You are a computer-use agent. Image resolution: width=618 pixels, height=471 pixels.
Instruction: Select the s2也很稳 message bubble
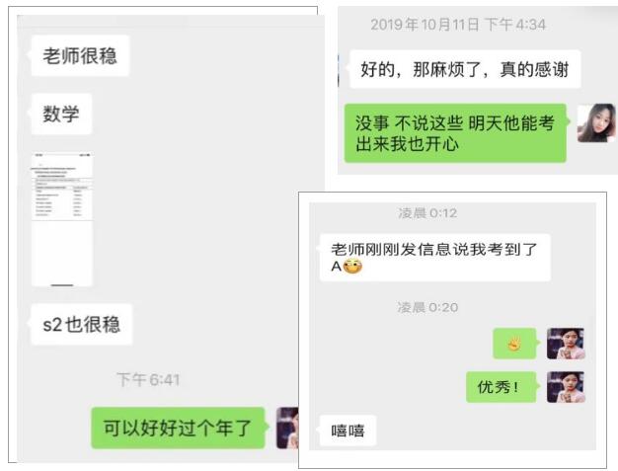(x=81, y=325)
